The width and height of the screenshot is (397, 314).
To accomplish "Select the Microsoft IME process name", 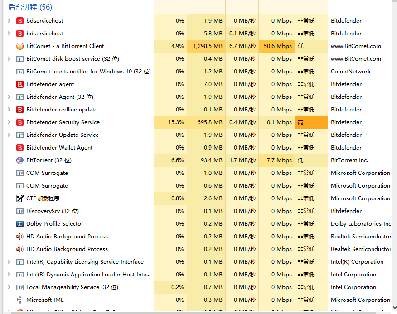I will pyautogui.click(x=45, y=300).
